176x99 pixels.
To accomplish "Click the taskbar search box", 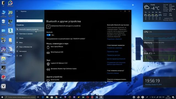I will 20,97.
